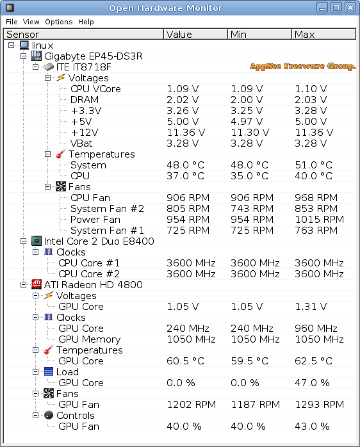Screen dimensions: 360x447
Task: Click the linux computer icon
Action: [x=24, y=45]
